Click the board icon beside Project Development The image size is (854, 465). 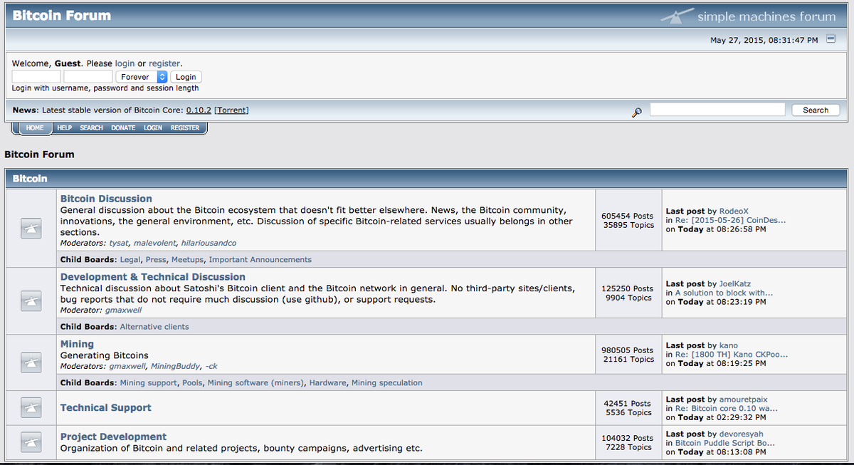point(31,442)
